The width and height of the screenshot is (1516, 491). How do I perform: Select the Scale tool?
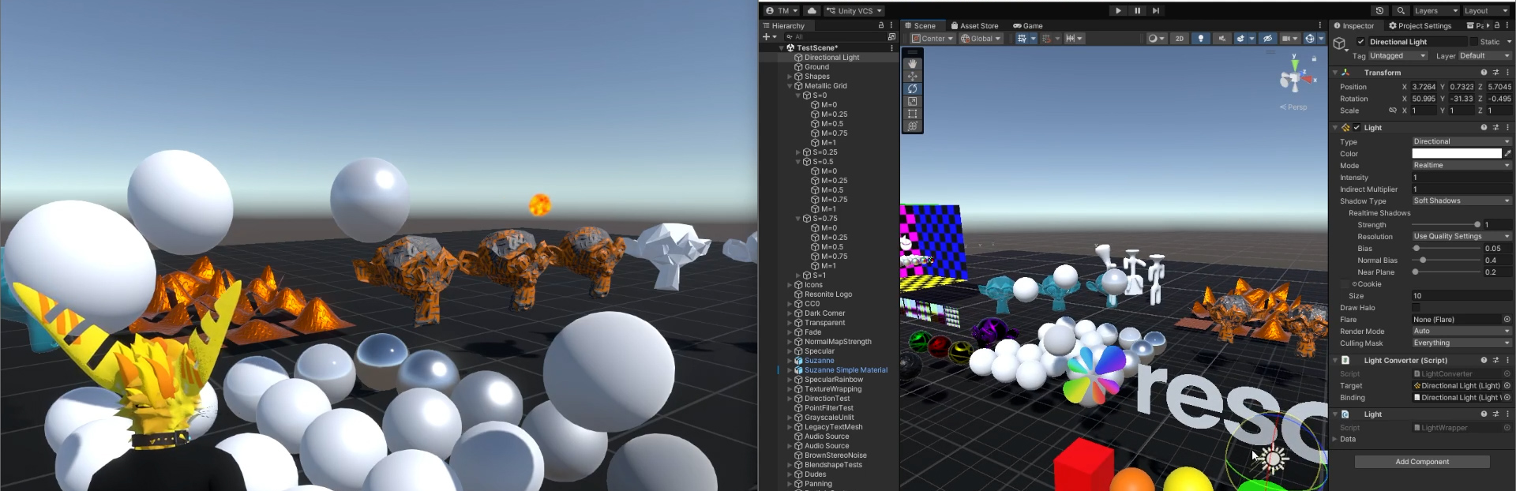[x=912, y=102]
